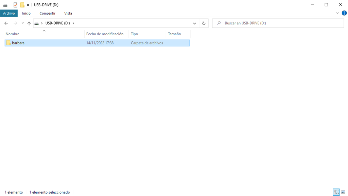Click the refresh icon next to address bar
This screenshot has width=348, height=196.
203,23
